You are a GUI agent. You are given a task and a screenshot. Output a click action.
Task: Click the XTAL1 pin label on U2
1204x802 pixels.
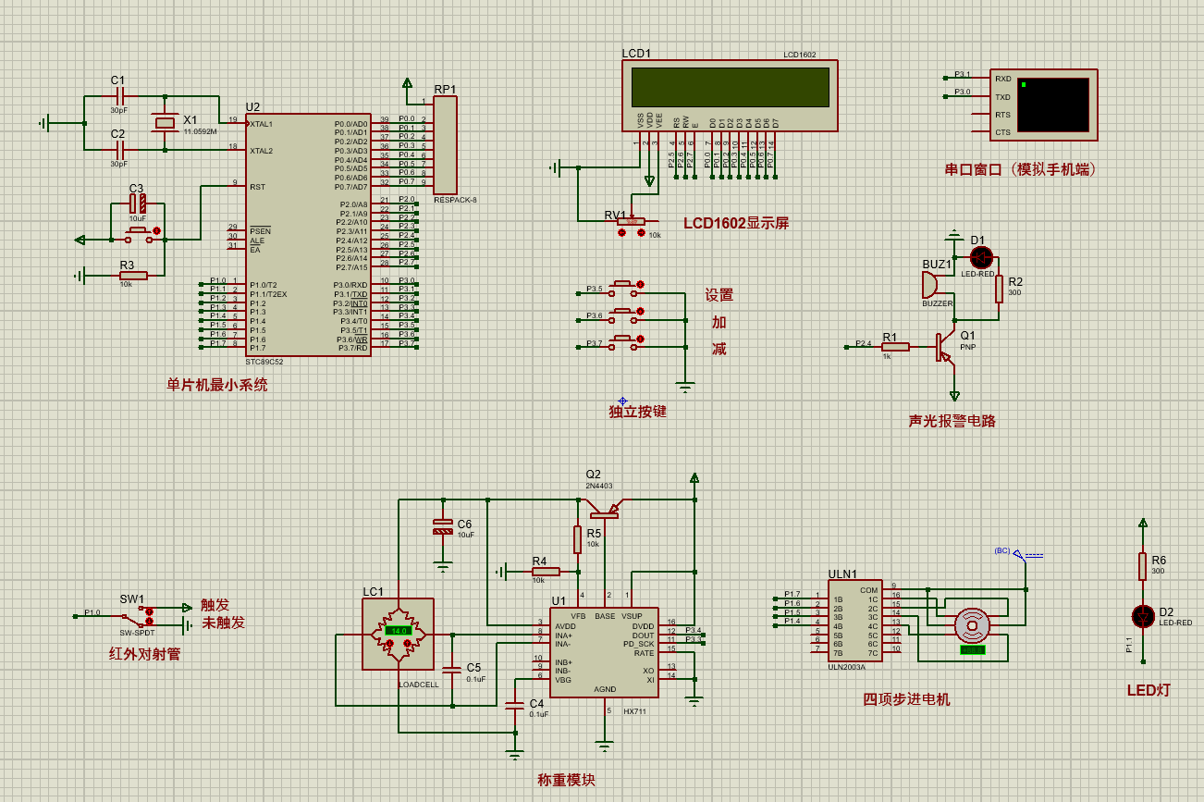(261, 123)
